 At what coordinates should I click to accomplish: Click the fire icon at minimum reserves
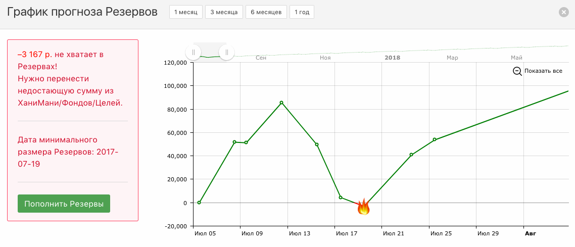[364, 207]
